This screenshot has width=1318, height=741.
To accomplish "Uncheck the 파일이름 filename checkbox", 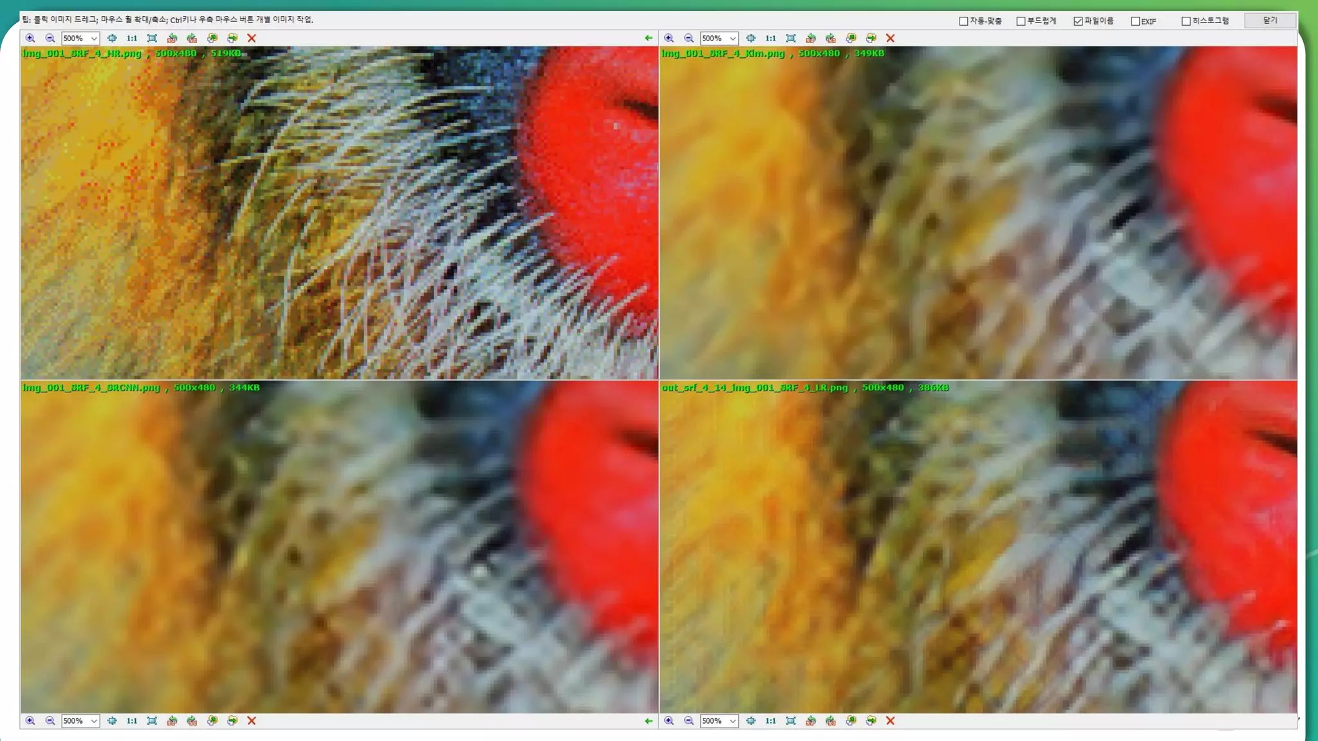I will [x=1078, y=21].
